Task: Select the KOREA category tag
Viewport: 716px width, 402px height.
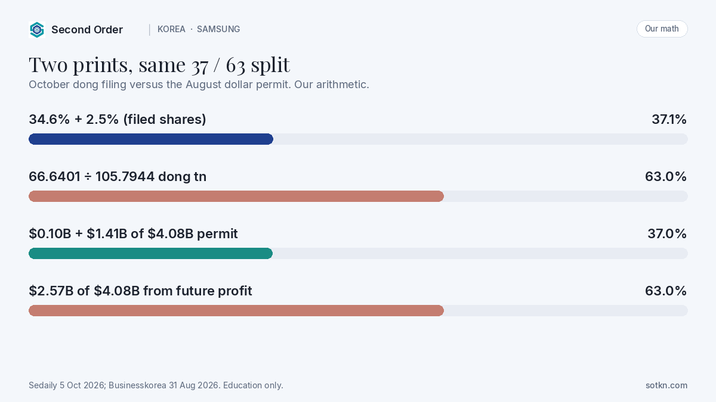Action: [171, 29]
